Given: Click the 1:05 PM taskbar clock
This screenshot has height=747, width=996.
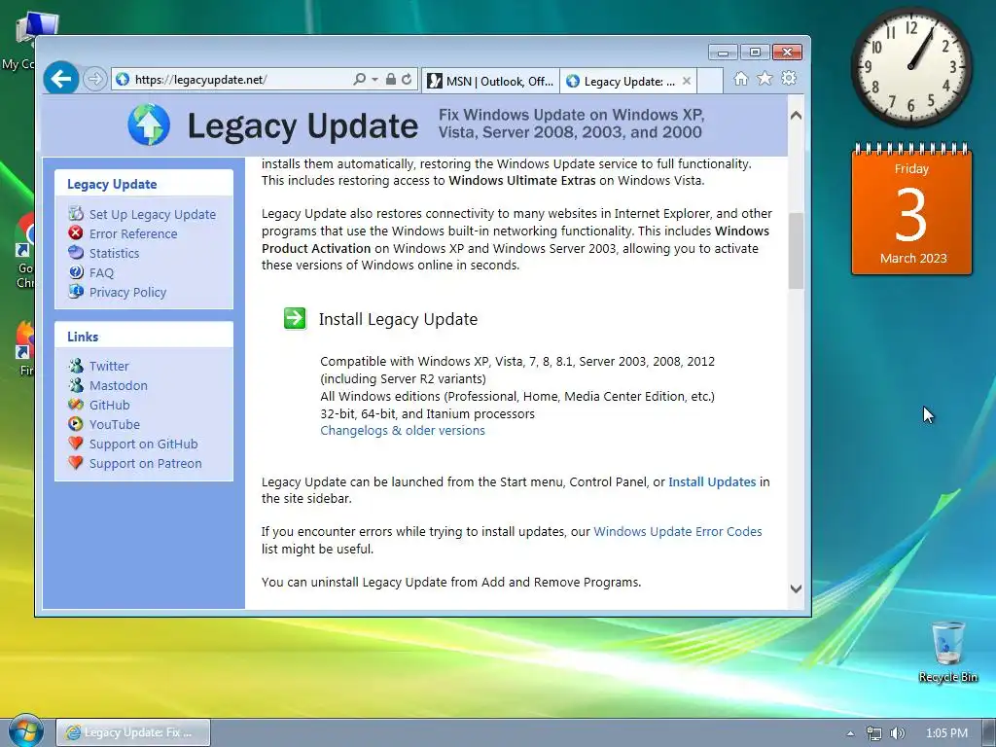Looking at the screenshot, I should 946,733.
